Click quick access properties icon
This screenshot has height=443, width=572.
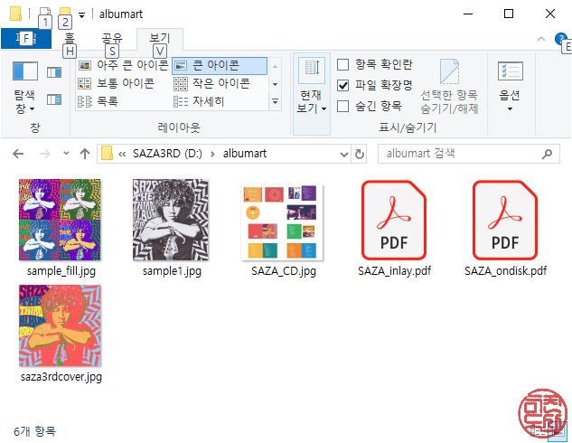(x=44, y=14)
